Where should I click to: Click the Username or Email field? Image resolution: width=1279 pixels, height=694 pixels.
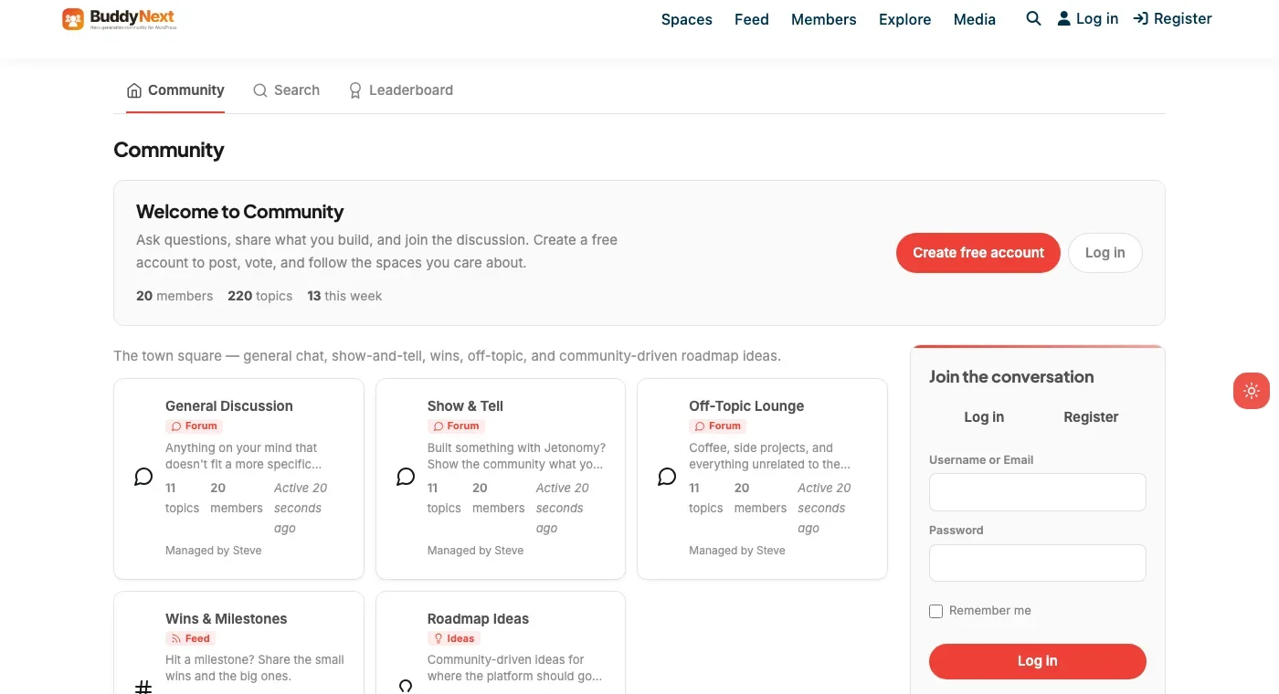1038,492
